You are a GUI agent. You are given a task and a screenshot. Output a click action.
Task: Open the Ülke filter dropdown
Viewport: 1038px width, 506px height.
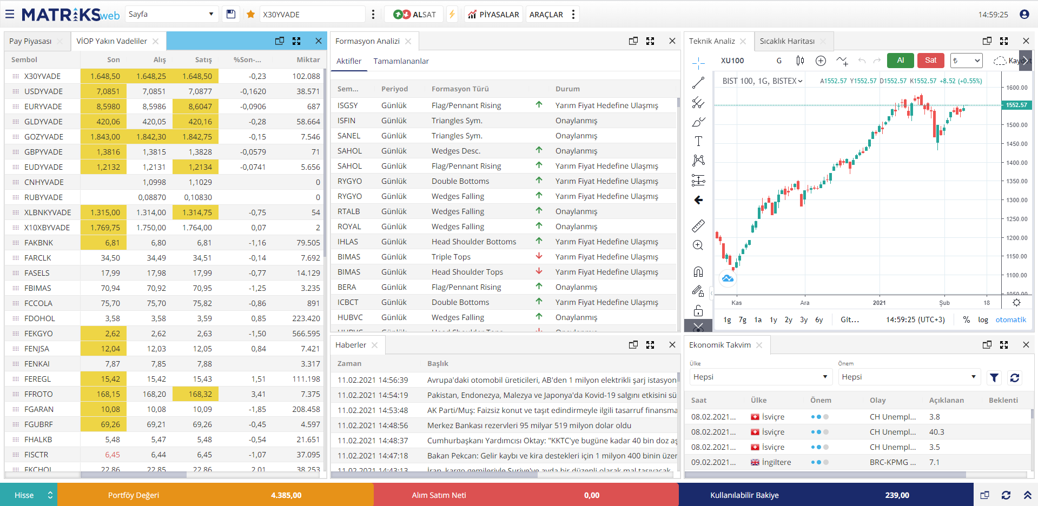coord(760,377)
